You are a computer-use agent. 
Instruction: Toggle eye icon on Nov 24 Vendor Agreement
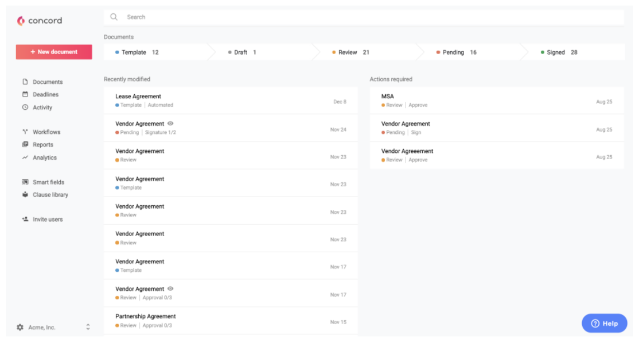(x=171, y=123)
